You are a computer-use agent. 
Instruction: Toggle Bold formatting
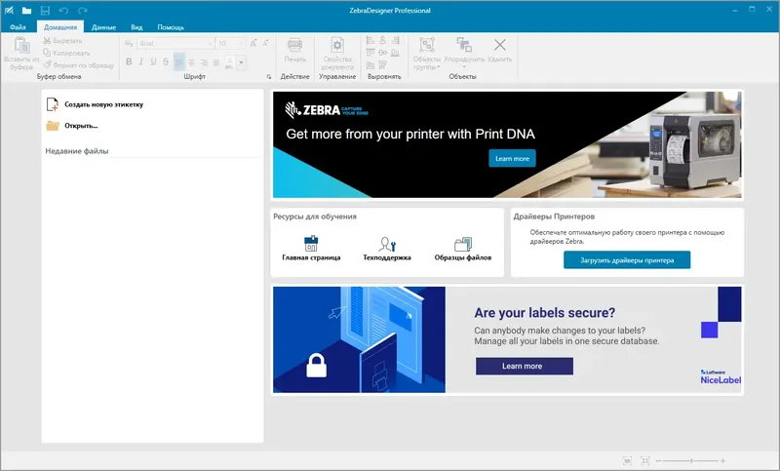[129, 61]
